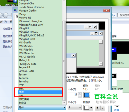Click preview inactive window close button
This screenshot has width=129, height=112.
coord(95,27)
